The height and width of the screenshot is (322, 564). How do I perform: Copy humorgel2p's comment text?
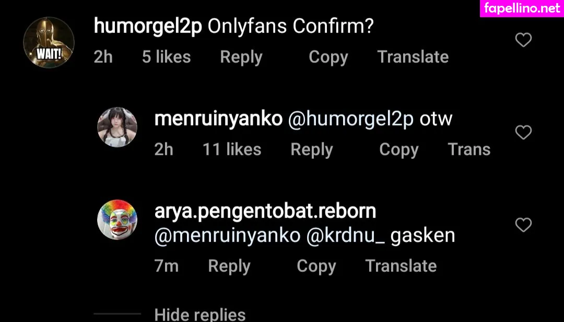pyautogui.click(x=328, y=57)
